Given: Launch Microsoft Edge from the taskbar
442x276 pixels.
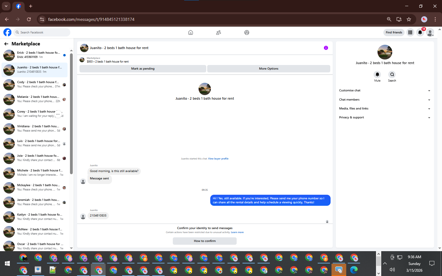Looking at the screenshot, I should pos(354,270).
